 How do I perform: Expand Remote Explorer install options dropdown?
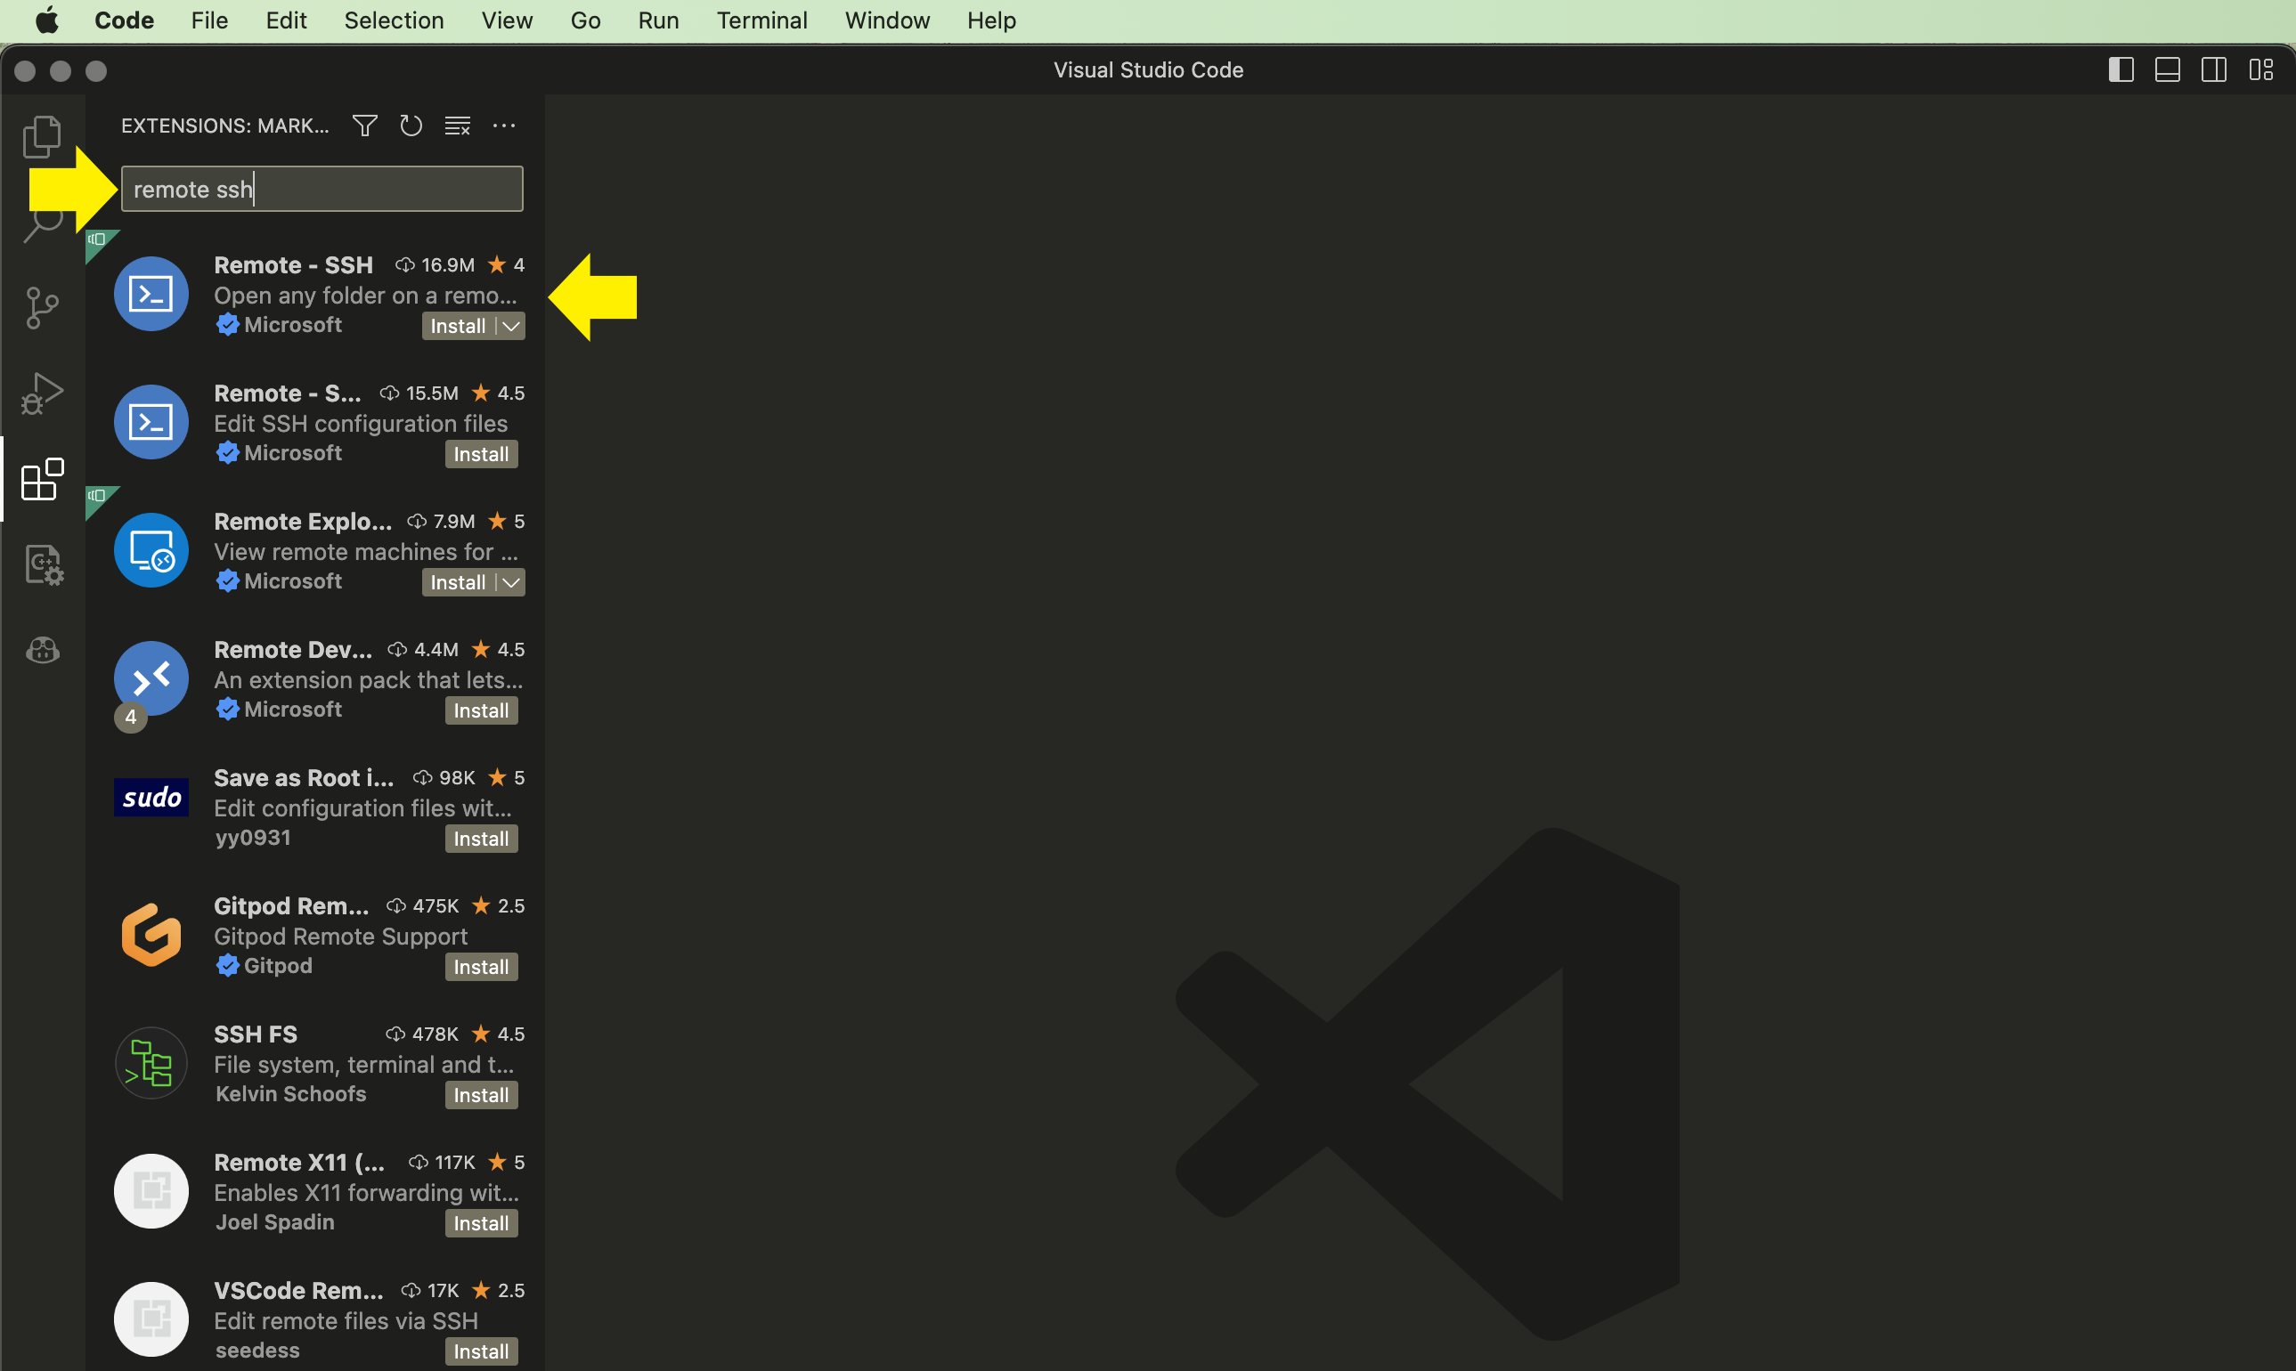pos(510,583)
